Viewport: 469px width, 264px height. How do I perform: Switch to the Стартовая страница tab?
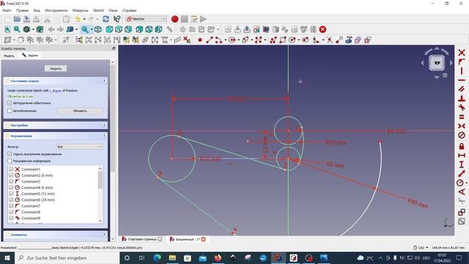click(x=141, y=239)
